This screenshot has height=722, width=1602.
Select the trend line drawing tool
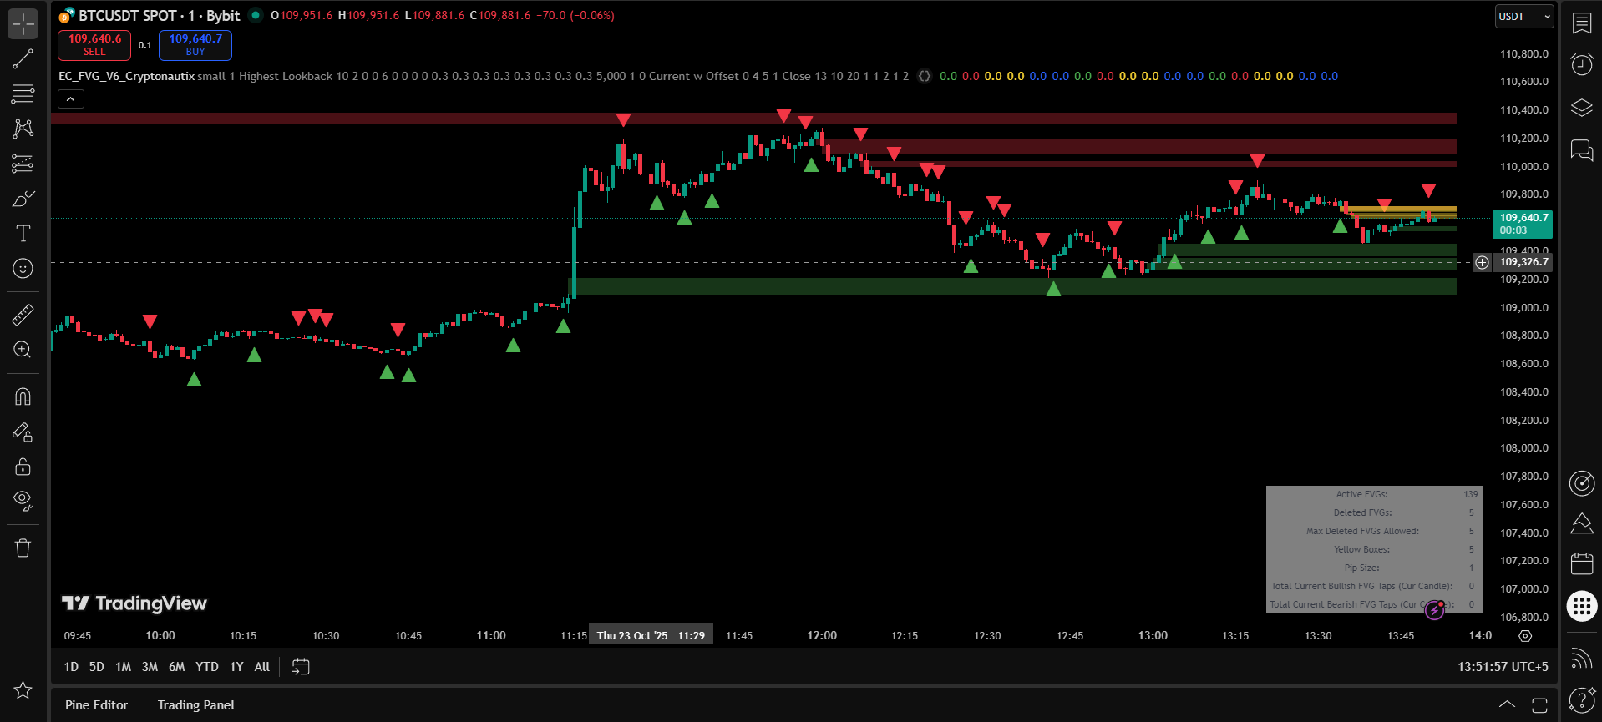[x=23, y=58]
